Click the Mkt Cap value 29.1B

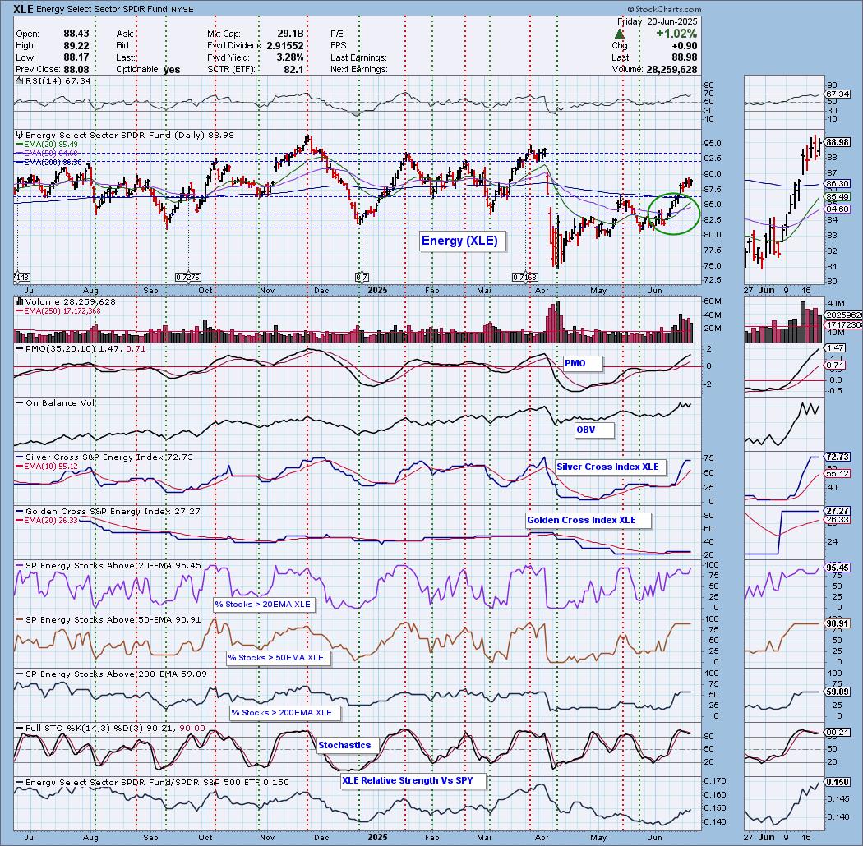pos(289,34)
